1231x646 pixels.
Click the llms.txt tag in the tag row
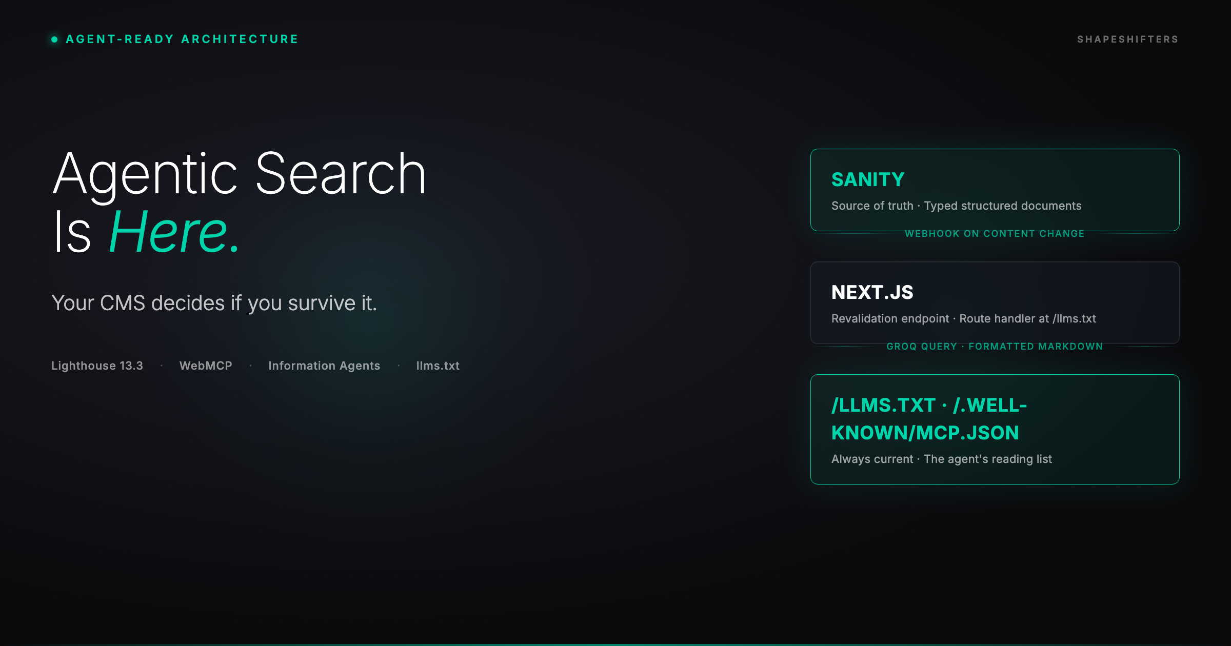pyautogui.click(x=438, y=366)
